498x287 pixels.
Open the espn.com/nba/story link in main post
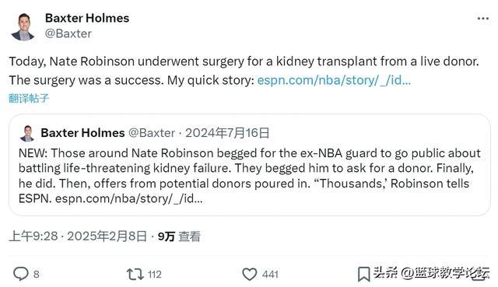tap(334, 80)
